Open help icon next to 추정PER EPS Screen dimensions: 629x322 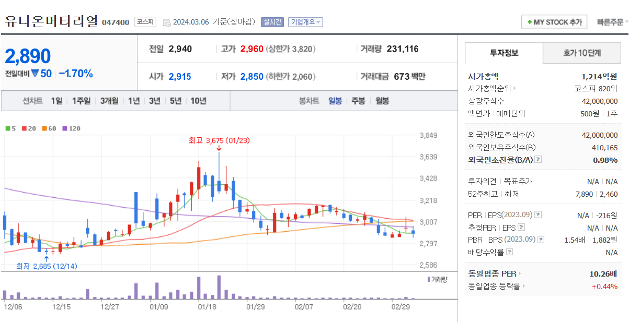[521, 228]
